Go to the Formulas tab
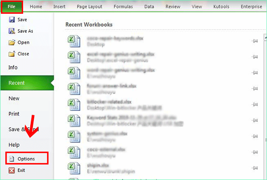This screenshot has height=180, width=267. point(123,7)
